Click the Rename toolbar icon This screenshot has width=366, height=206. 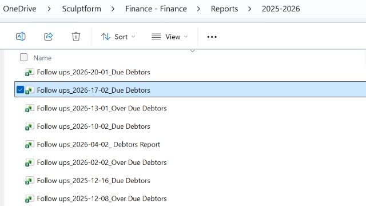tap(21, 37)
